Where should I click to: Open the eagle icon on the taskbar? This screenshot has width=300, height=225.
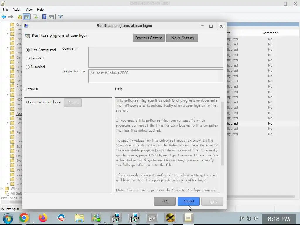170,218
